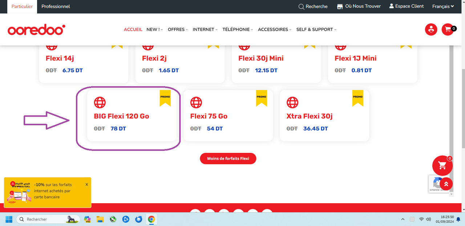Show hidden system tray icons
The image size is (465, 226).
click(x=403, y=219)
